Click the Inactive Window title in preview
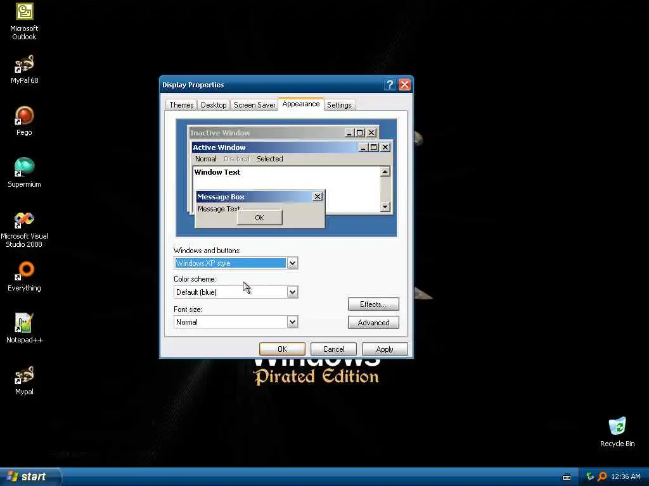Screen dimensions: 649x486 tap(220, 133)
